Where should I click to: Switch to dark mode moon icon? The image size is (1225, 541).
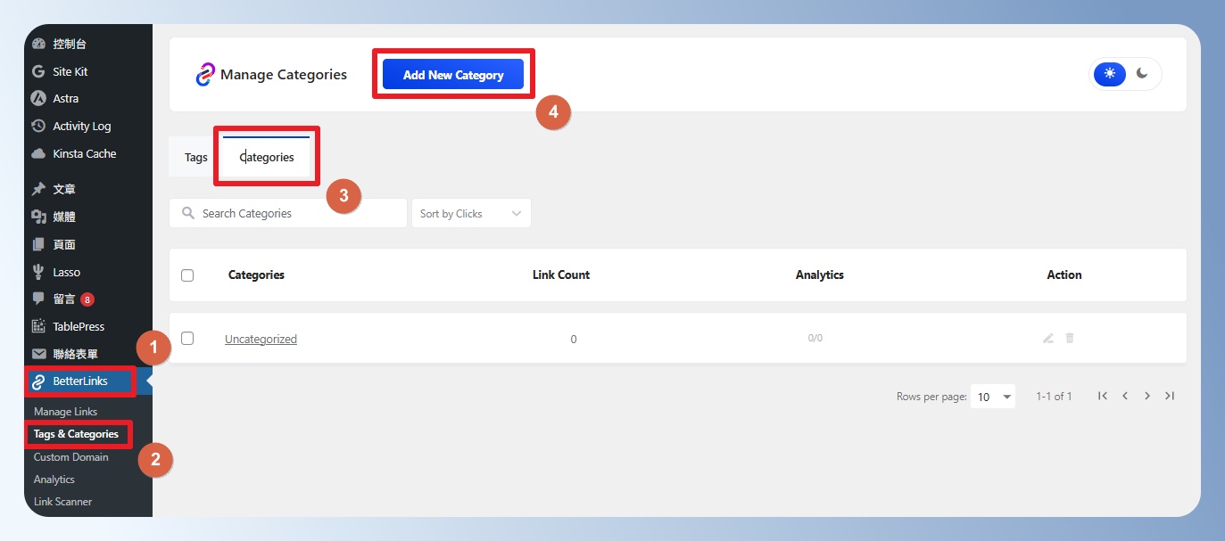[x=1142, y=74]
